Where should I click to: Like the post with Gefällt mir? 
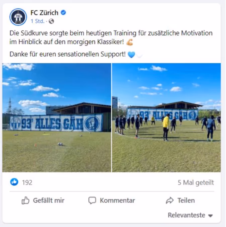(43, 200)
